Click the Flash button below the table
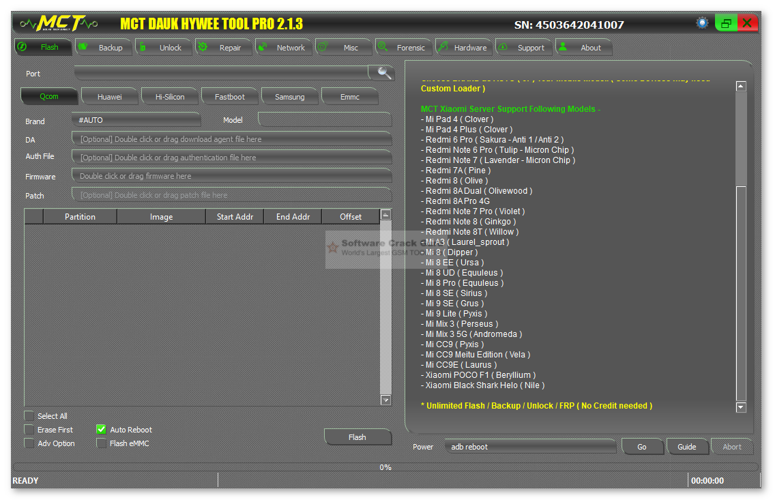 coord(358,437)
